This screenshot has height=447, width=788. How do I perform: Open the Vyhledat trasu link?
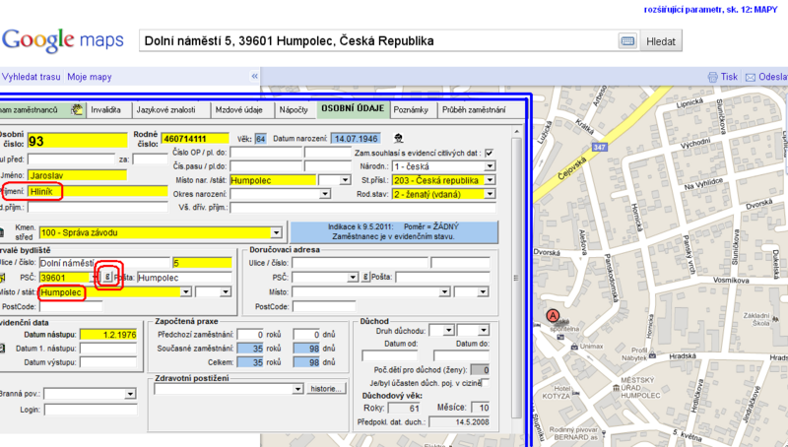32,77
